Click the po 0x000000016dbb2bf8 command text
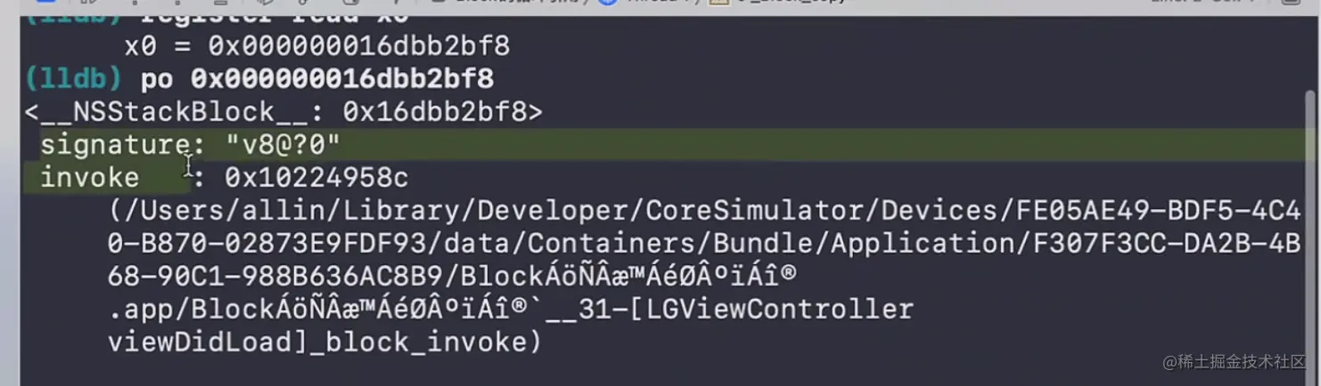1321x386 pixels. point(316,79)
